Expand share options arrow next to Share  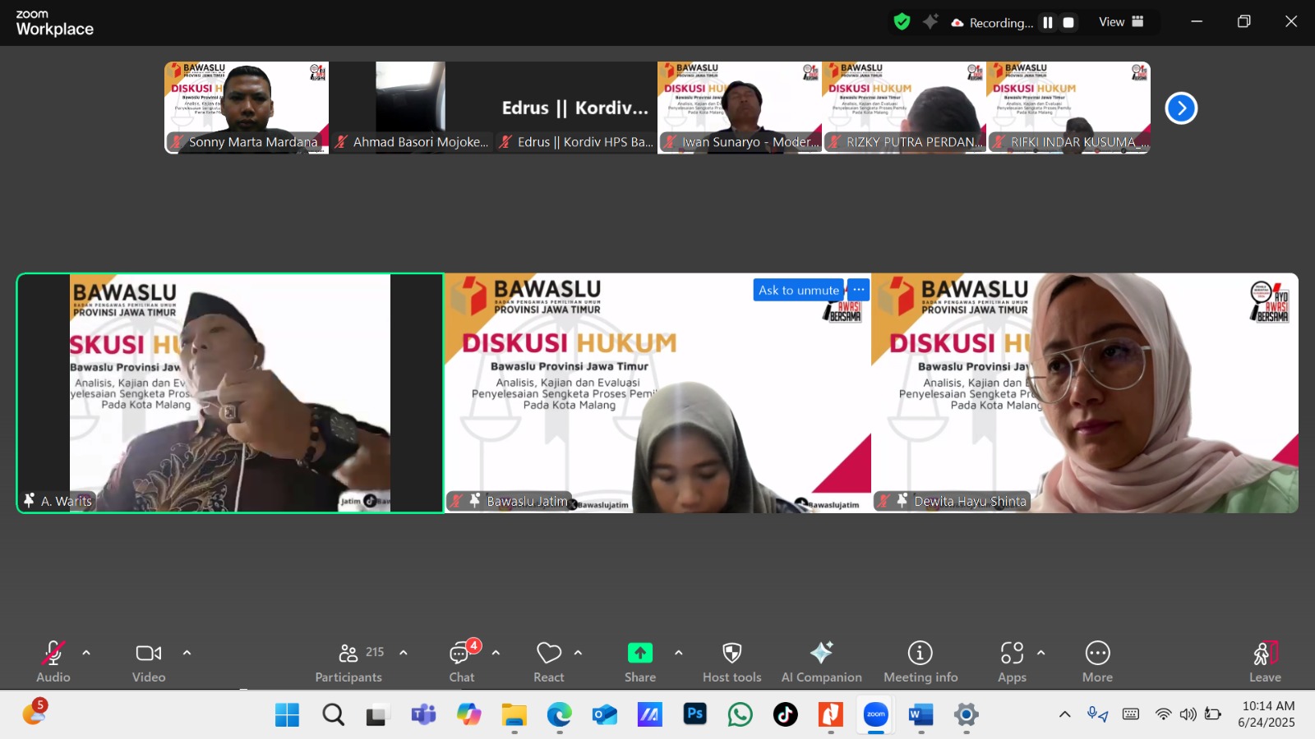678,653
